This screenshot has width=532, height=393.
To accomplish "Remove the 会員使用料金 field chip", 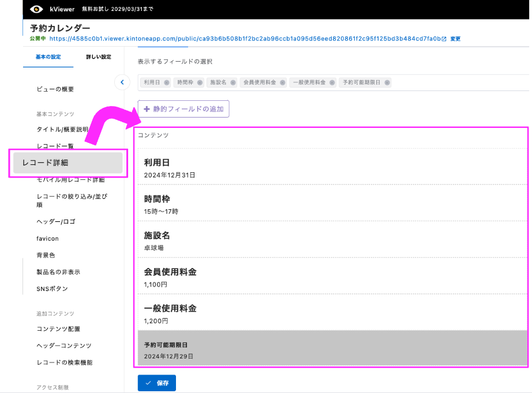I will click(x=283, y=82).
